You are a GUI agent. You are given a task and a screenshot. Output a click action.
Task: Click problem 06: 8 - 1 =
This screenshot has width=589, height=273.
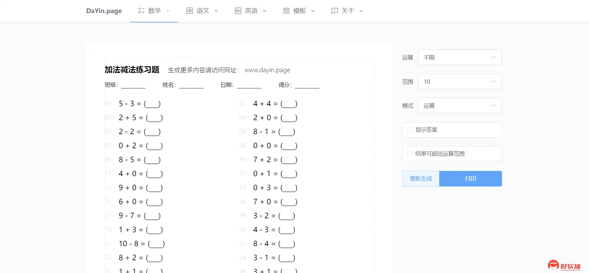coord(274,132)
